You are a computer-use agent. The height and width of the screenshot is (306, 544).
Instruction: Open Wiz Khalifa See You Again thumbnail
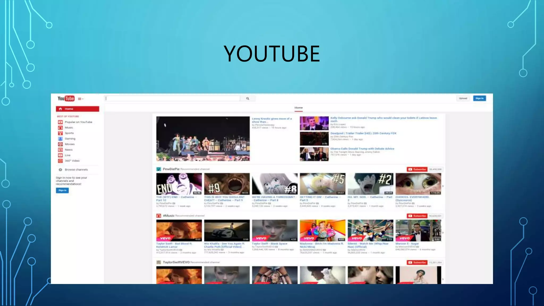pyautogui.click(x=227, y=230)
